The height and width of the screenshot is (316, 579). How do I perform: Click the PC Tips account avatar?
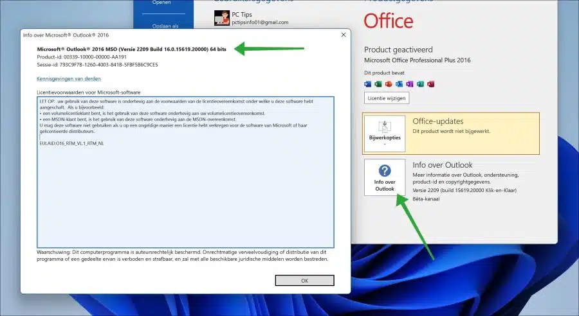(221, 18)
